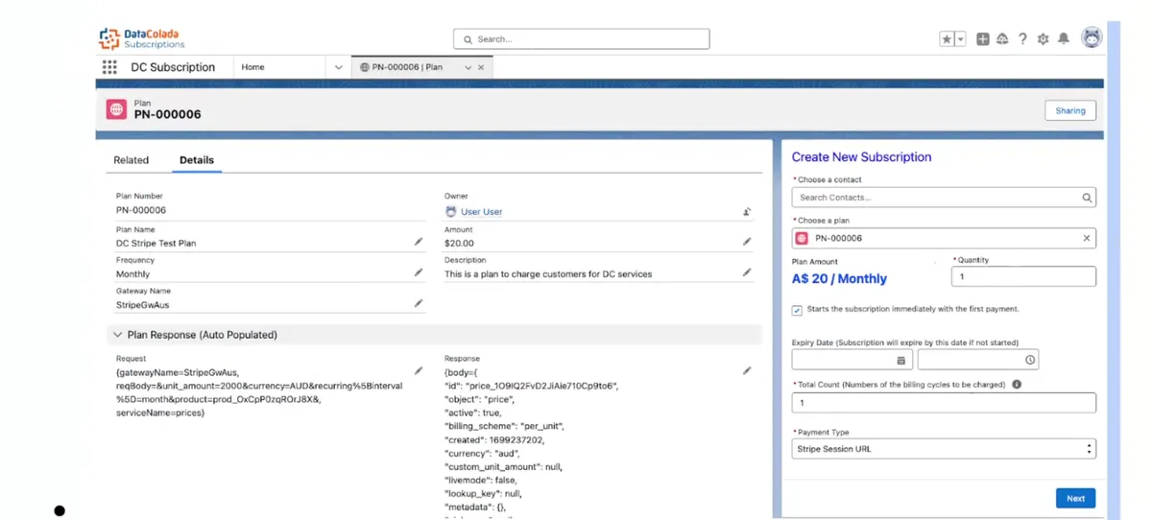Screen dimensions: 1152x520
Task: Open the global actions plus icon
Action: (x=983, y=39)
